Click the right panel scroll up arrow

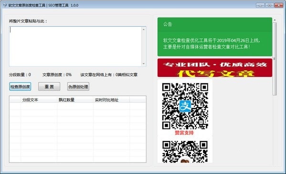click(x=275, y=20)
